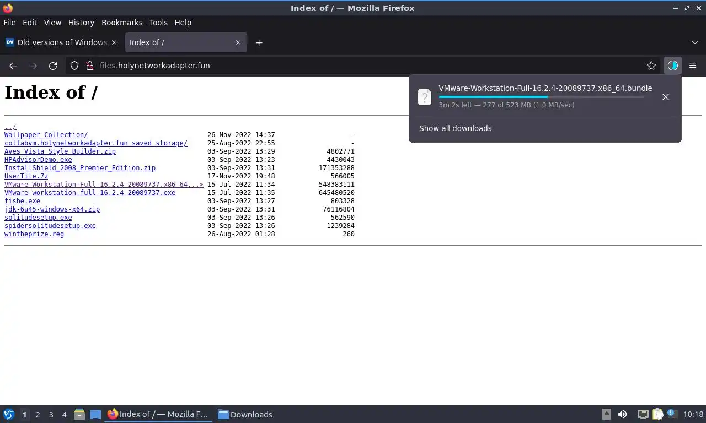Open a new tab
Viewport: 706px width, 423px height.
click(x=259, y=42)
